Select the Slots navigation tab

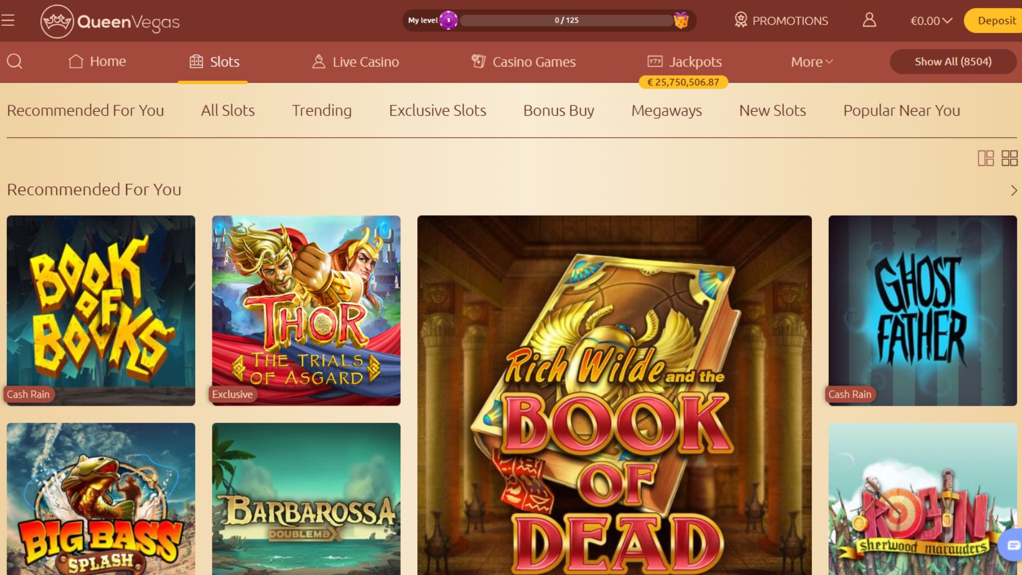coord(214,62)
